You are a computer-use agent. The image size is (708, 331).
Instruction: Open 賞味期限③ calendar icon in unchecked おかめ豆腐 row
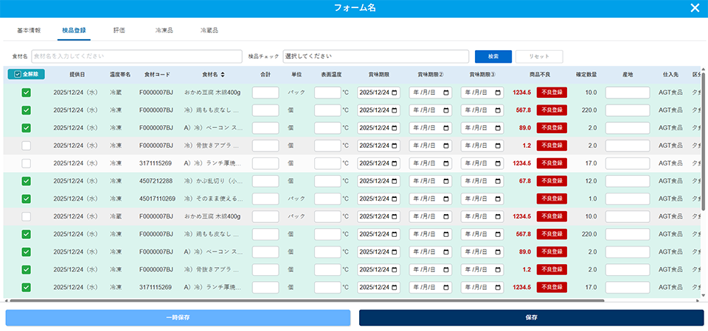(498, 216)
